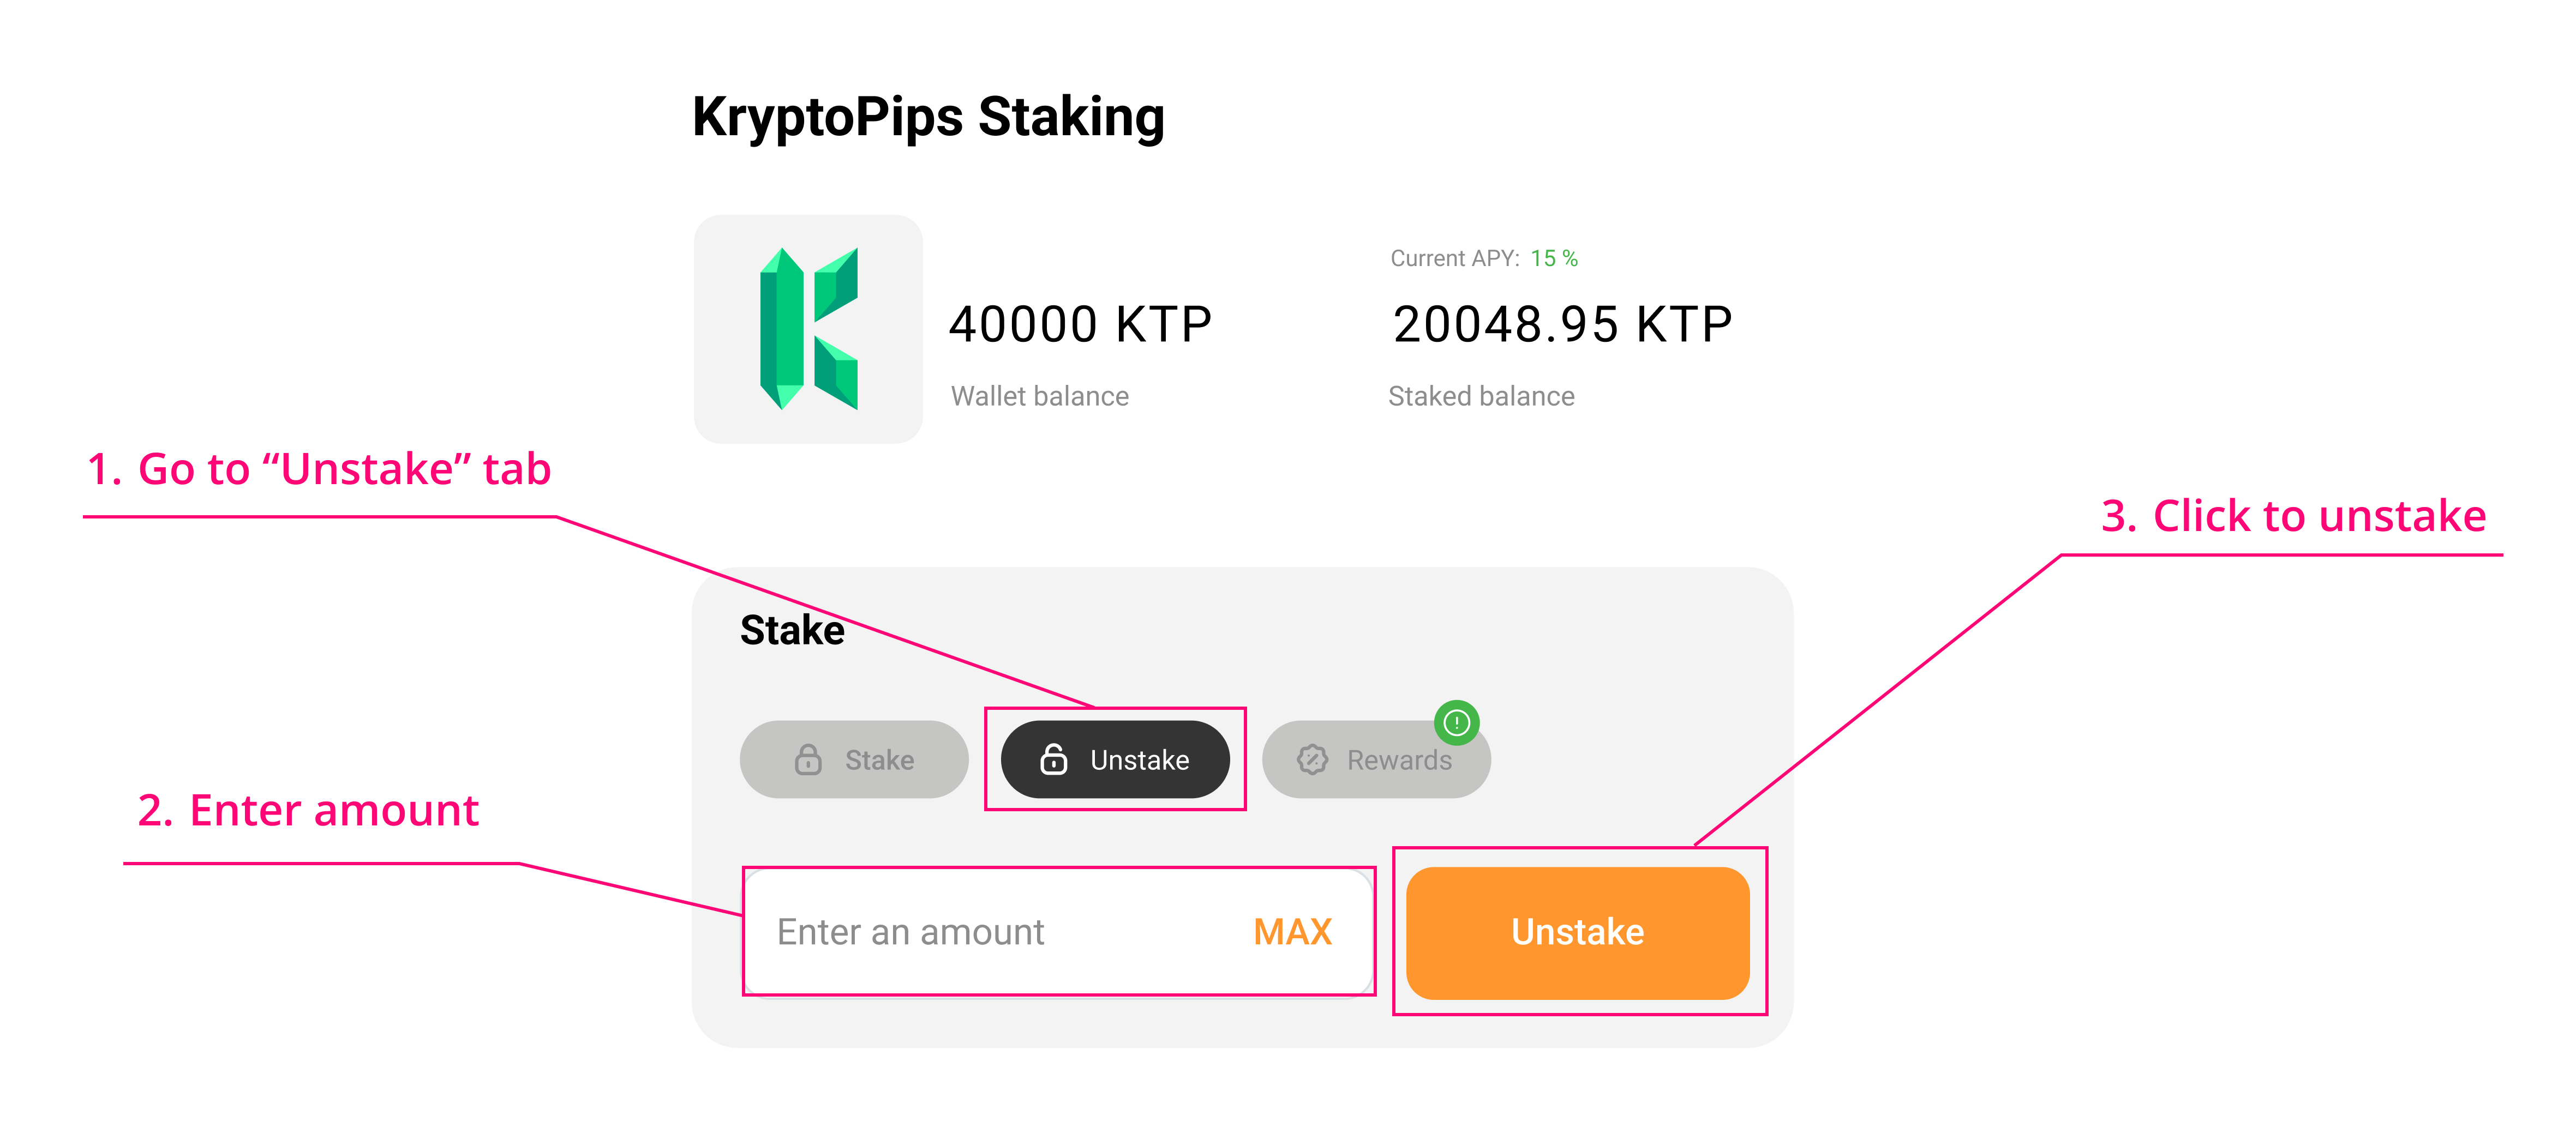Switch to the Stake tab

coord(854,759)
